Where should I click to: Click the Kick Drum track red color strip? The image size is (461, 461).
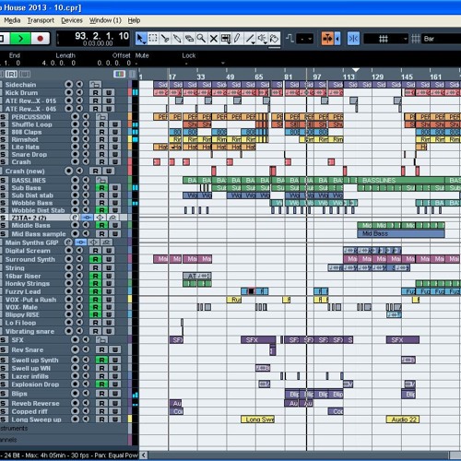130,92
